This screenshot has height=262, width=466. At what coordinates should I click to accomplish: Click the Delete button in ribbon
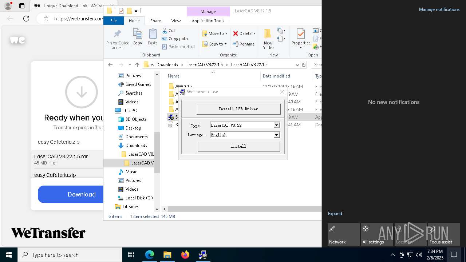point(244,33)
